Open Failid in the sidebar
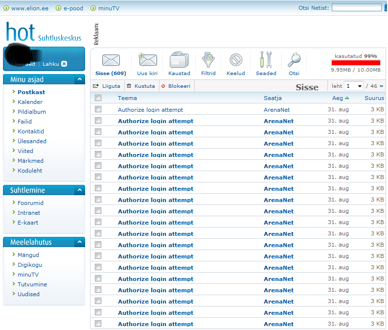This screenshot has height=330, width=388. (24, 122)
